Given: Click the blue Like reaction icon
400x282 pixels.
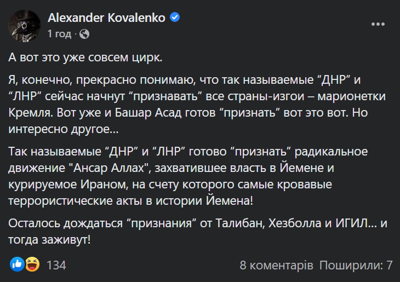Looking at the screenshot, I should pos(16,265).
